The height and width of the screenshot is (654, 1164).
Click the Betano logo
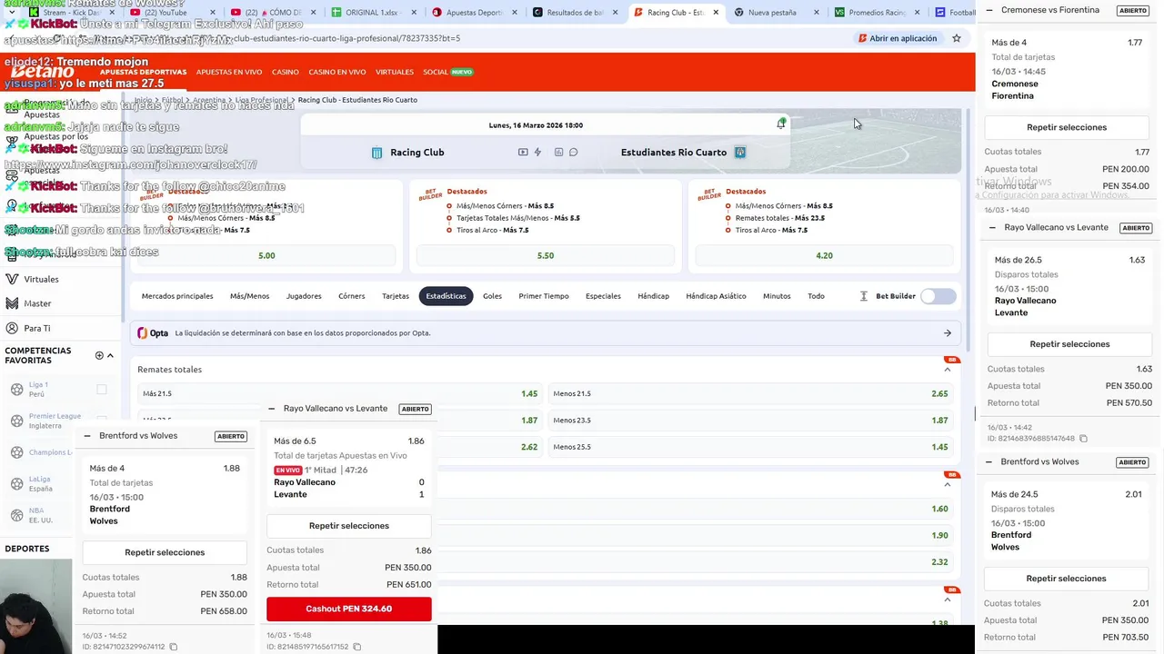(42, 72)
